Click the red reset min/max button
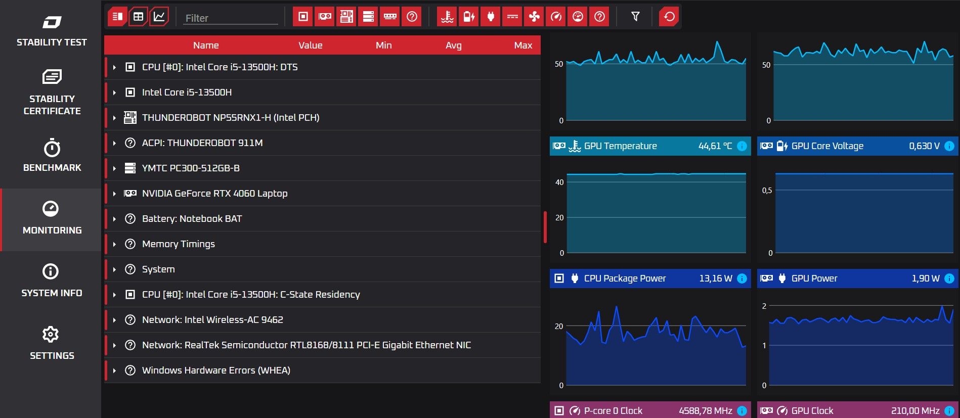Screen dimensions: 960x418 point(669,17)
